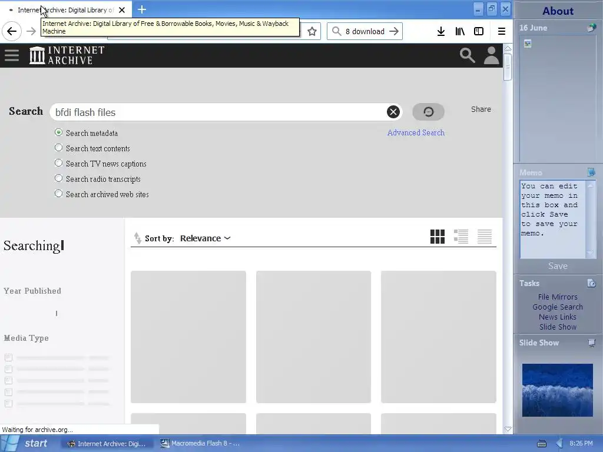Select Search text contents radio button
The height and width of the screenshot is (452, 603).
pyautogui.click(x=58, y=148)
